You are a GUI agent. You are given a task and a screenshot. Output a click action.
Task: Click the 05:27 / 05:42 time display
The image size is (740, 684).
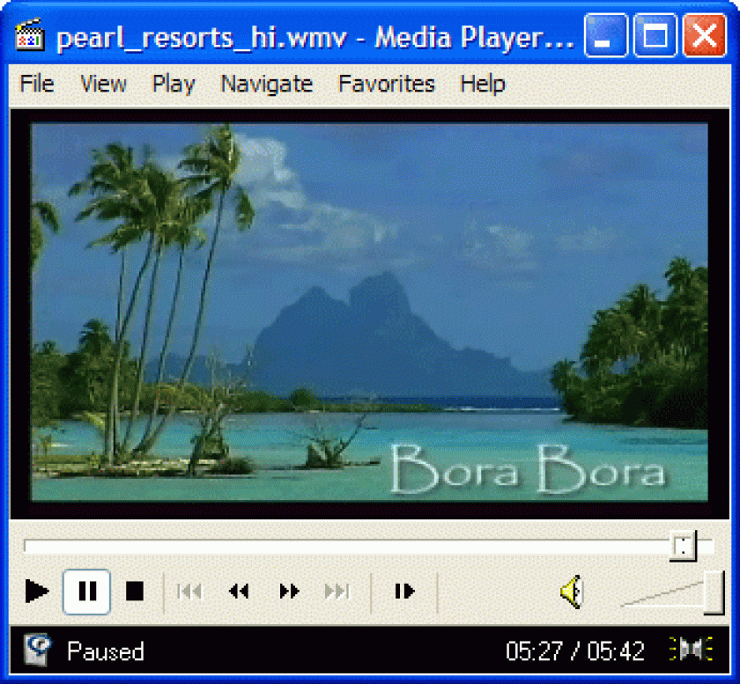click(574, 651)
